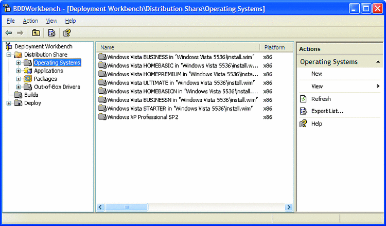Click the Help link in Actions pane
386x226 pixels.
click(317, 124)
